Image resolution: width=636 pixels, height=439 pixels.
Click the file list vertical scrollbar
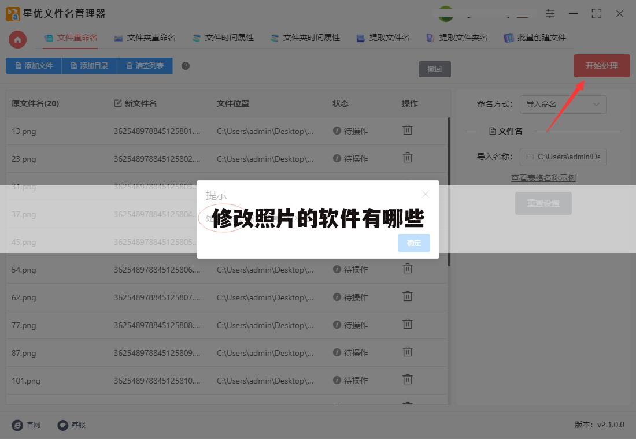(449, 191)
